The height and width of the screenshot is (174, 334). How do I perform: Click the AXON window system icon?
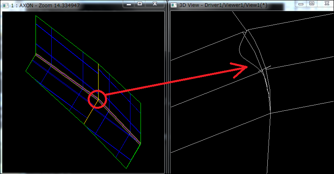click(5, 5)
